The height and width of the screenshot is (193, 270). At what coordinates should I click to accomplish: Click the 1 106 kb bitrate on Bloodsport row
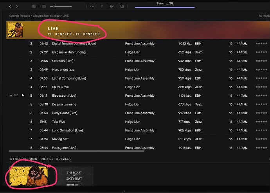185,96
